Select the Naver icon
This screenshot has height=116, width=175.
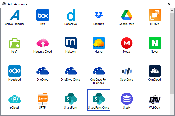click(155, 43)
